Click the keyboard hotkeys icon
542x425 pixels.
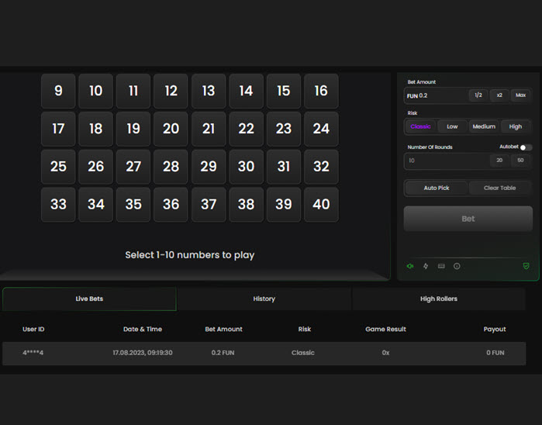(441, 266)
